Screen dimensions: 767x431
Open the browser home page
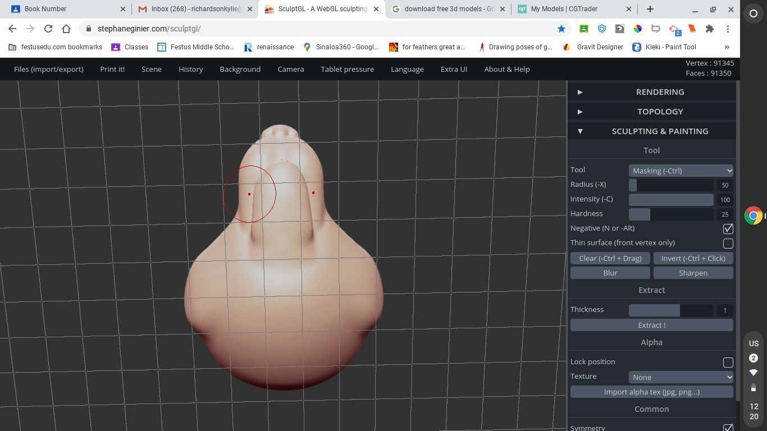pyautogui.click(x=66, y=29)
